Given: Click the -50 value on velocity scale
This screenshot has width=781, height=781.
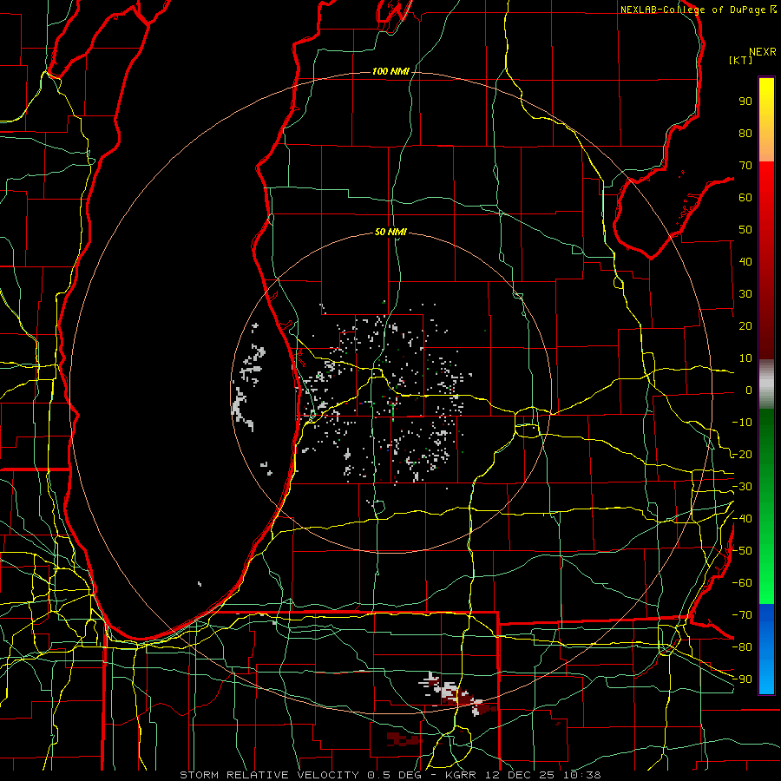Looking at the screenshot, I should tap(742, 550).
